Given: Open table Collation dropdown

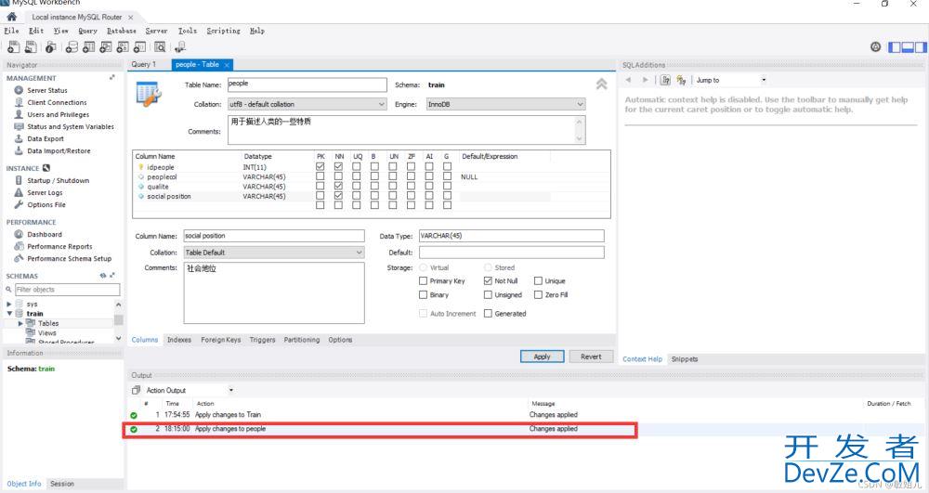Looking at the screenshot, I should click(x=307, y=104).
